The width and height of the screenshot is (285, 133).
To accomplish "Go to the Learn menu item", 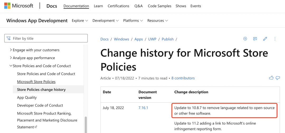I will [x=98, y=6].
